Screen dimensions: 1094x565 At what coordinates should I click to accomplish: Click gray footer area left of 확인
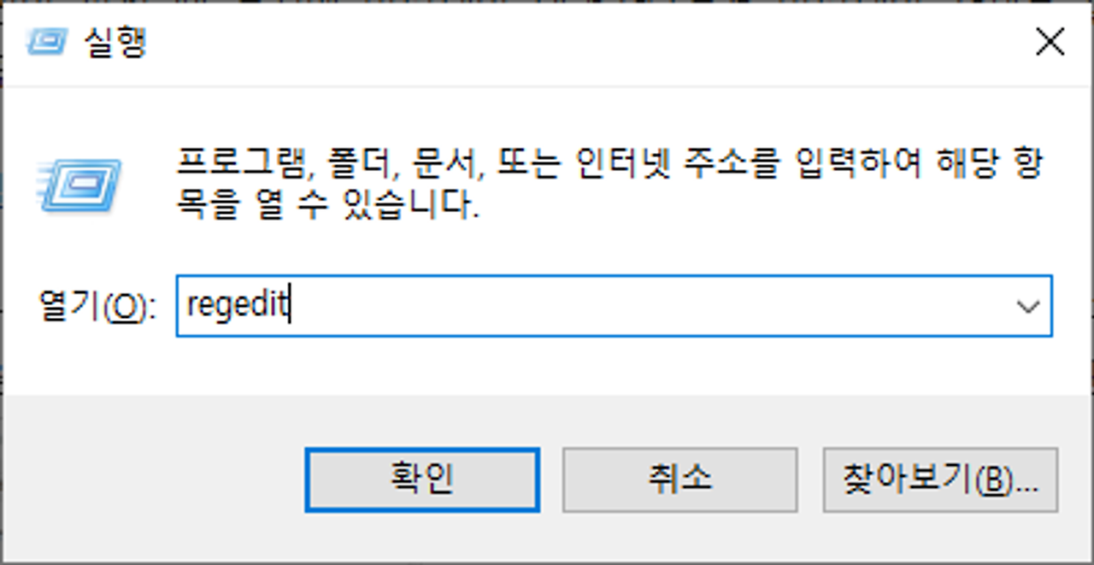[154, 480]
